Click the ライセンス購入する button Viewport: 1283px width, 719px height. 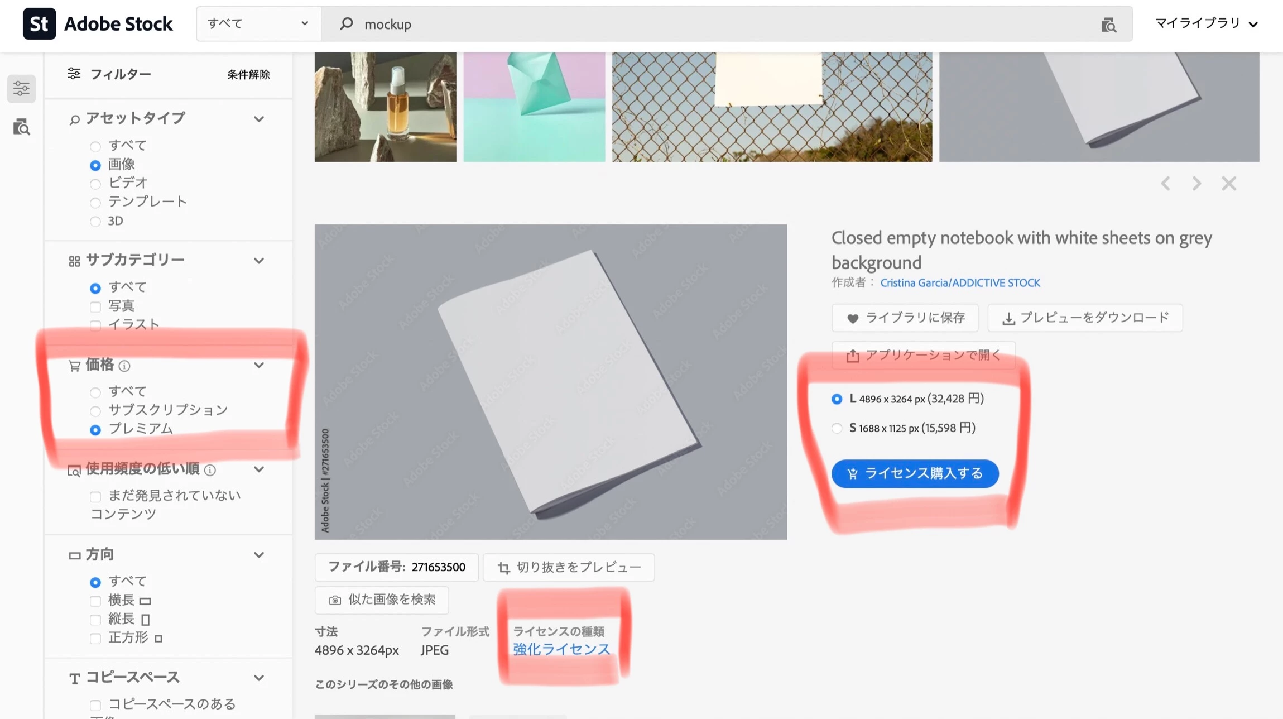(x=915, y=473)
